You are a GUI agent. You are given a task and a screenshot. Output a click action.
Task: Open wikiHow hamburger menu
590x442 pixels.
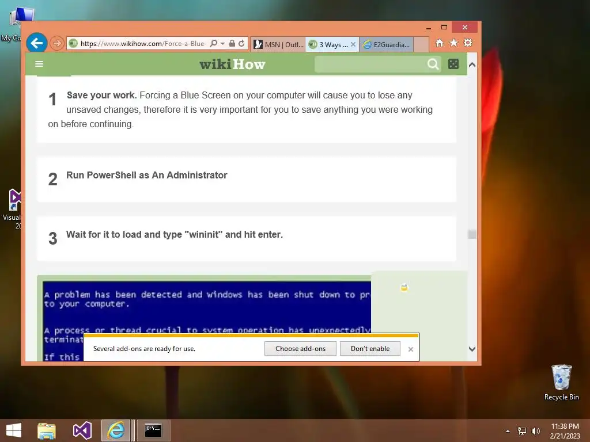point(39,64)
